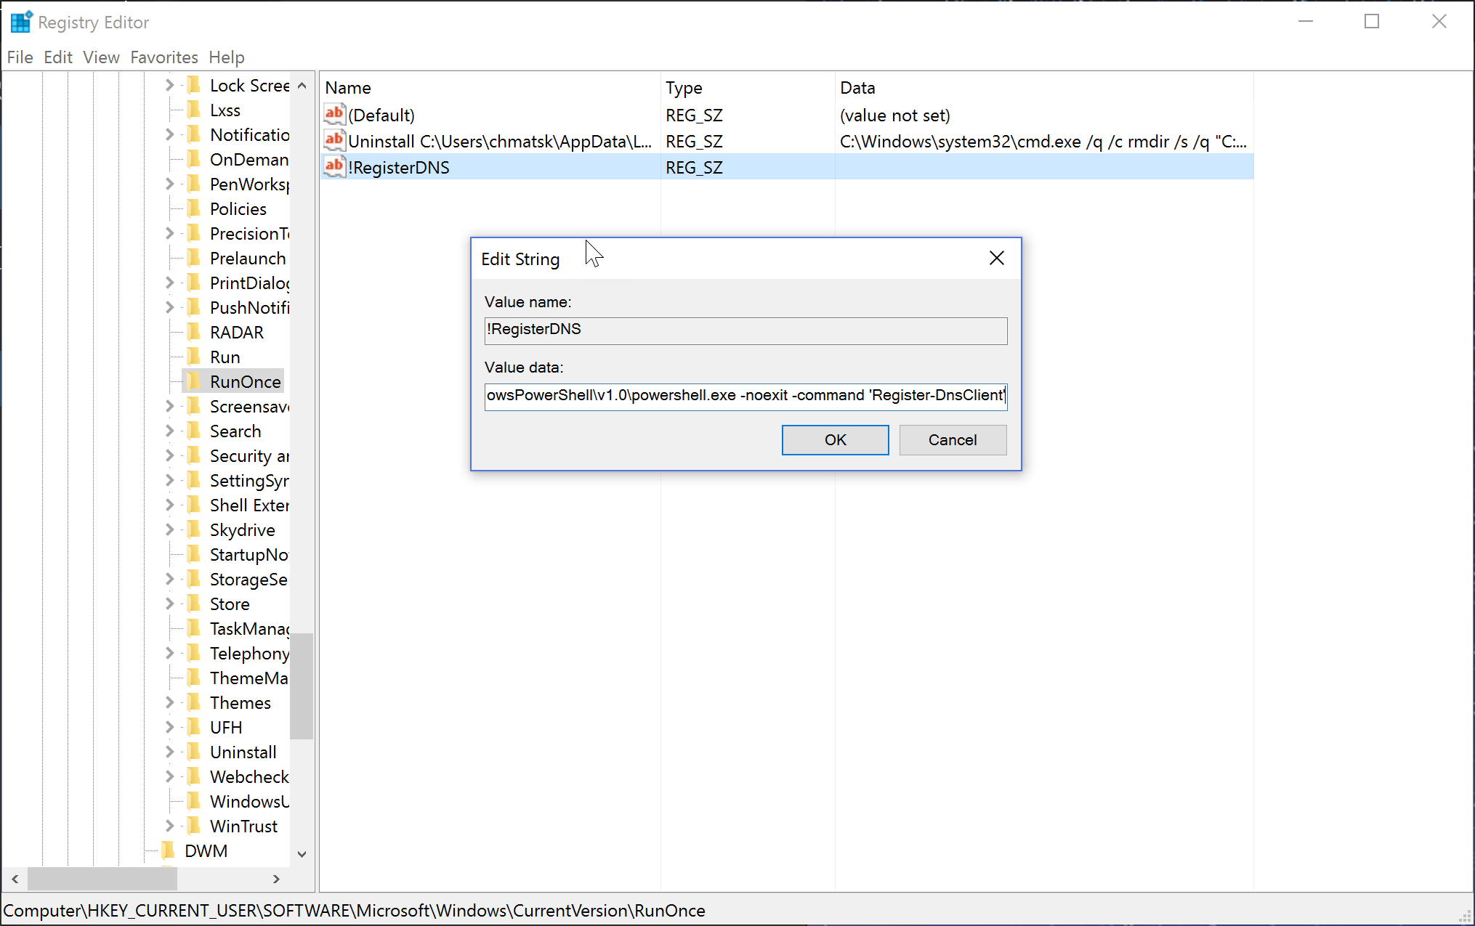
Task: Close the Edit String dialog with X
Action: tap(997, 259)
